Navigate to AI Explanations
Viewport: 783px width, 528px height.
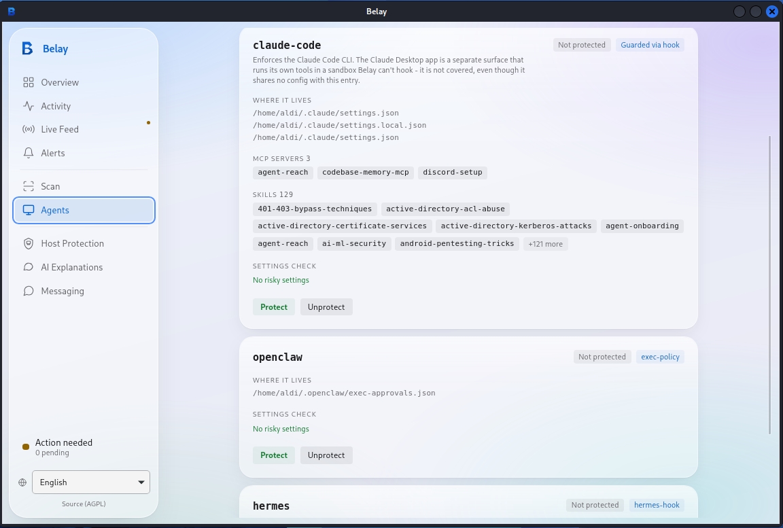pos(84,267)
